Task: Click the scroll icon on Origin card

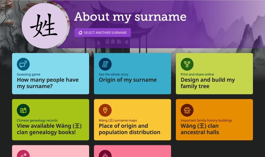Action: [105, 64]
